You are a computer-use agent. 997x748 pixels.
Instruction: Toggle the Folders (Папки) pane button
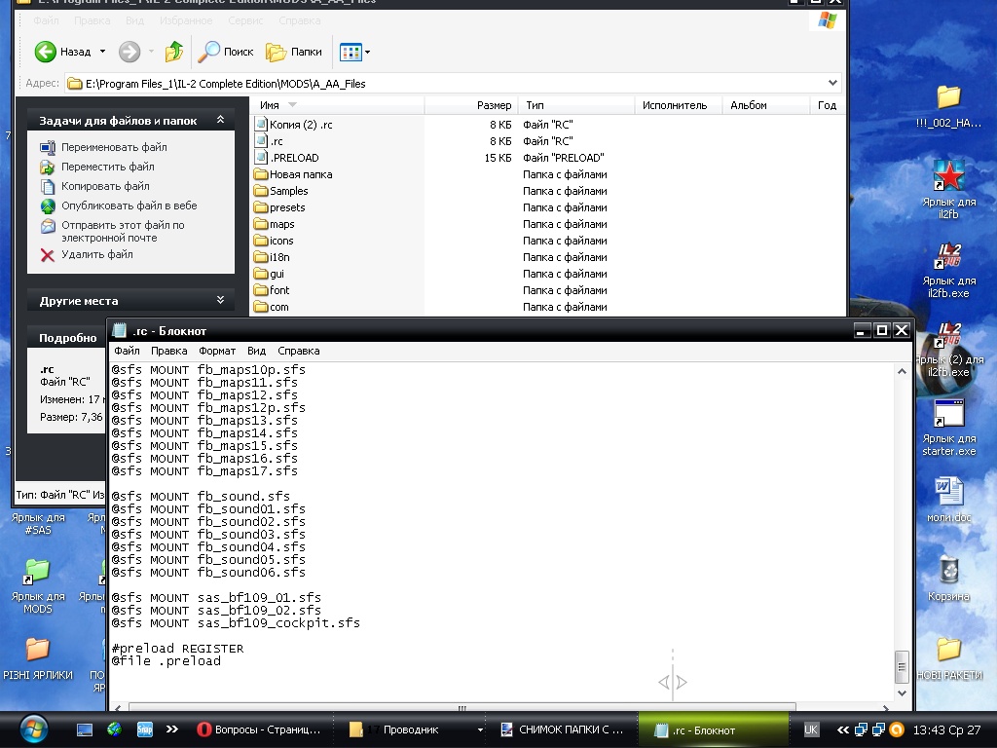coord(294,52)
